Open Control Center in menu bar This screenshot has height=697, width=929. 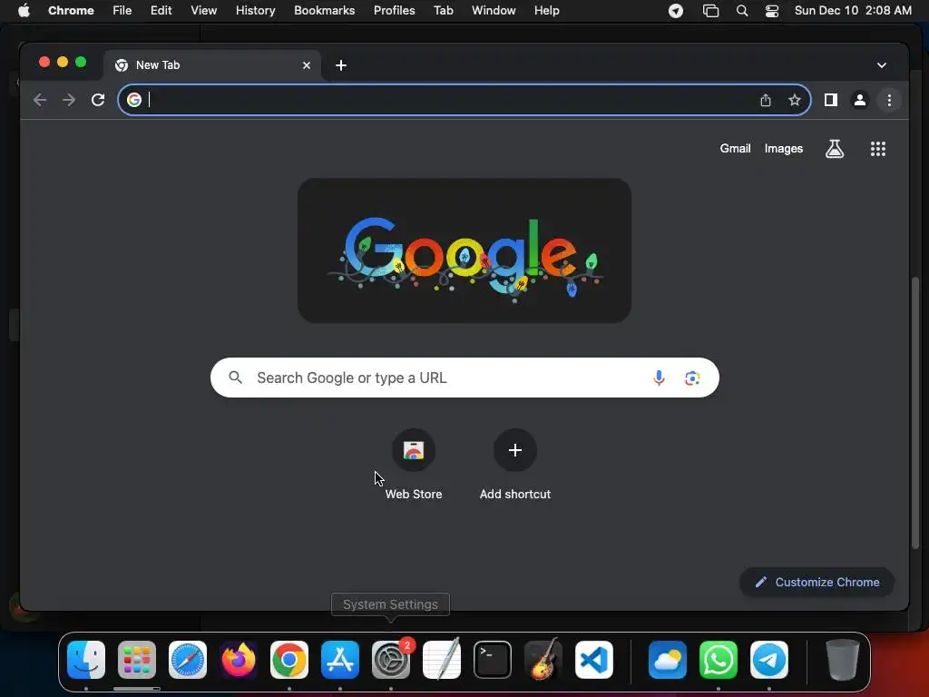[772, 11]
